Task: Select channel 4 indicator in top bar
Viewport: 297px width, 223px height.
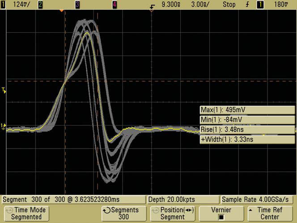Action: coord(115,4)
